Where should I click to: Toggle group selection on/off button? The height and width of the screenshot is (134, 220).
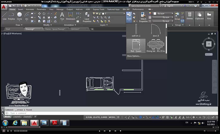pos(182,21)
